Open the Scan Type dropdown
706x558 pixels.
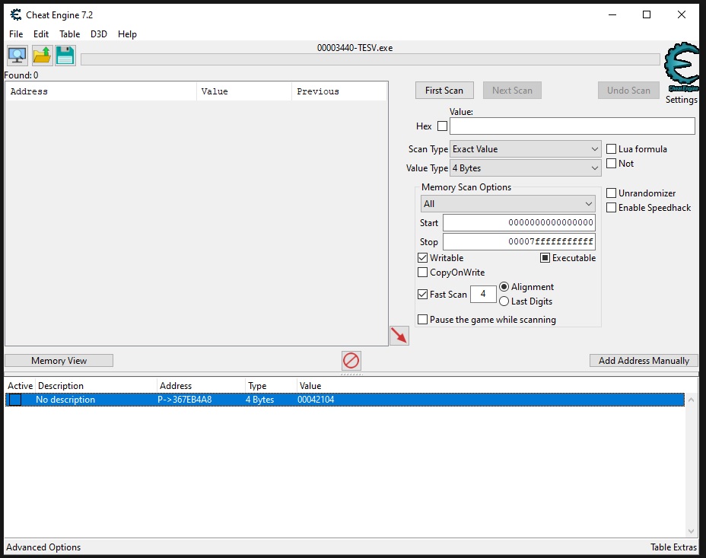(x=526, y=149)
